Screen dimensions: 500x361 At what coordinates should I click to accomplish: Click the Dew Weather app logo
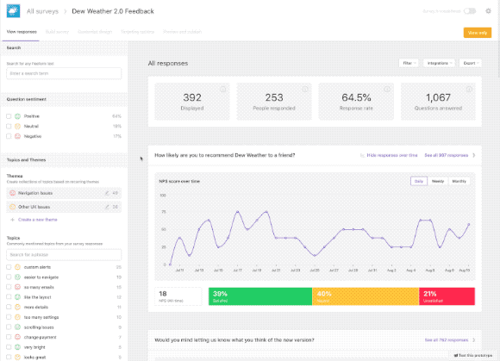tap(13, 11)
